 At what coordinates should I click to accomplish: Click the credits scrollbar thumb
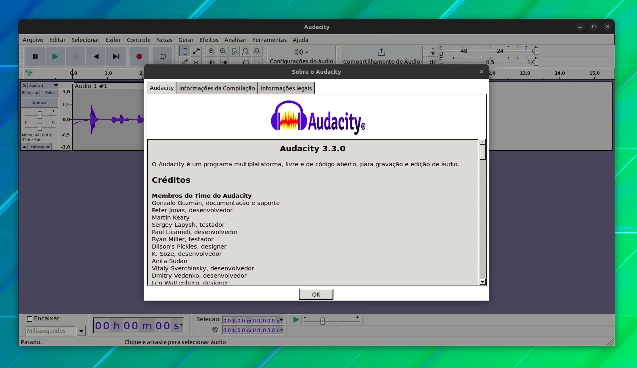pos(482,152)
